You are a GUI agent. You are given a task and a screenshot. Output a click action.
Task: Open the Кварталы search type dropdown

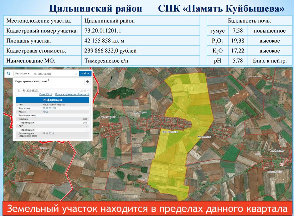(x=22, y=74)
